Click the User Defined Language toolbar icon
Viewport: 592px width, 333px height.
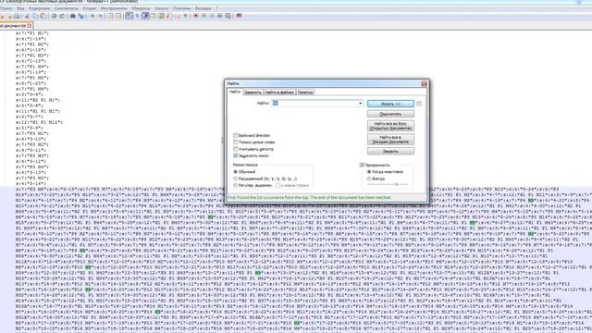point(154,16)
